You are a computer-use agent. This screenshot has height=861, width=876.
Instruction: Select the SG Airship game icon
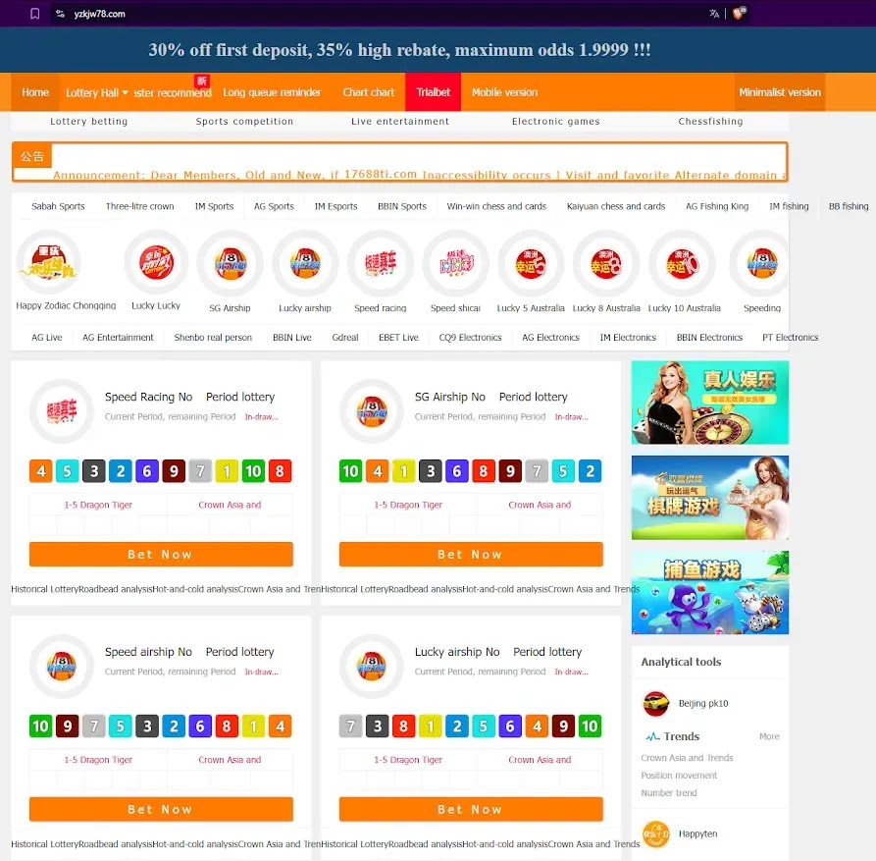click(230, 263)
